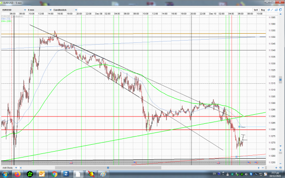The height and width of the screenshot is (178, 285).
Task: Click the reset chart view icon
Action: pyautogui.click(x=280, y=168)
